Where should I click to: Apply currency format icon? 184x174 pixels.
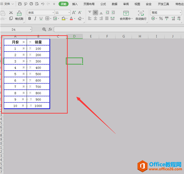pos(153,18)
